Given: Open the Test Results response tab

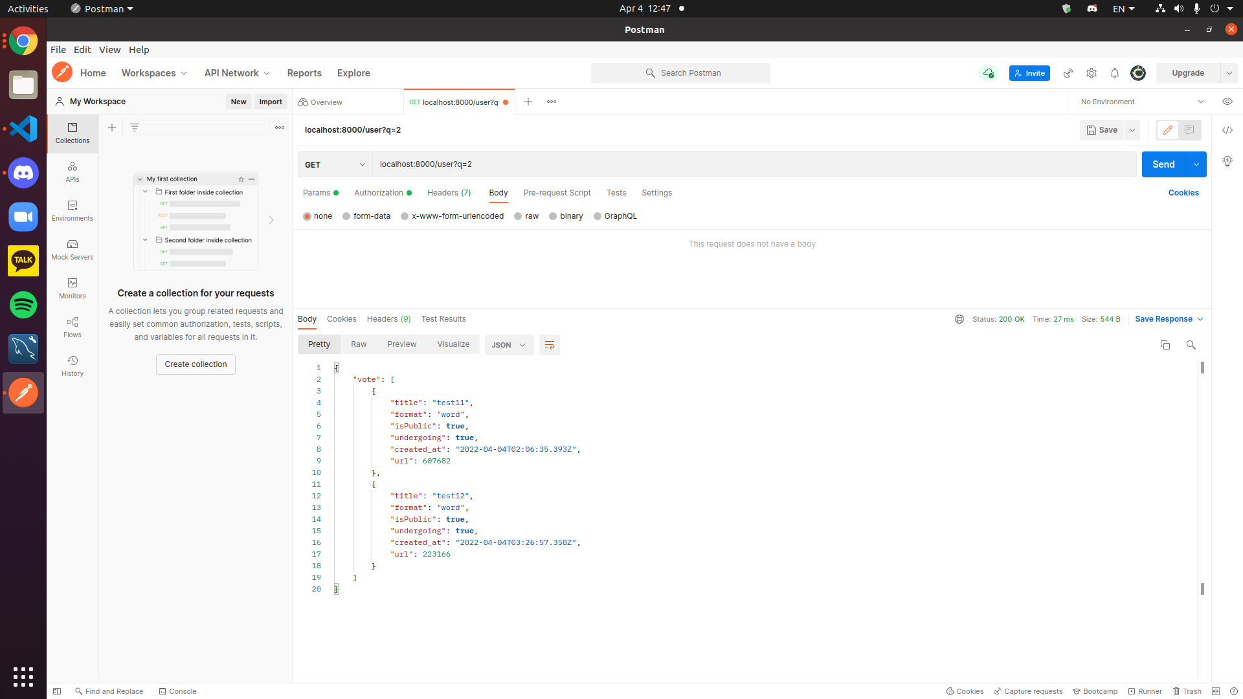Looking at the screenshot, I should 443,319.
